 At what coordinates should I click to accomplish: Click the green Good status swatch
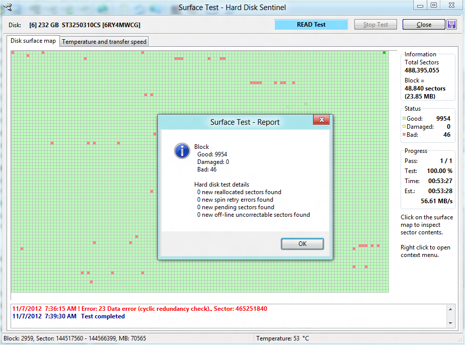[x=404, y=118]
